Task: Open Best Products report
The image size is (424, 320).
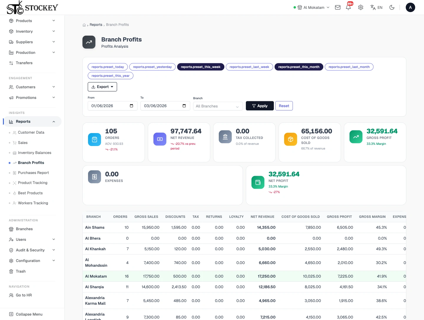Action: pos(30,193)
